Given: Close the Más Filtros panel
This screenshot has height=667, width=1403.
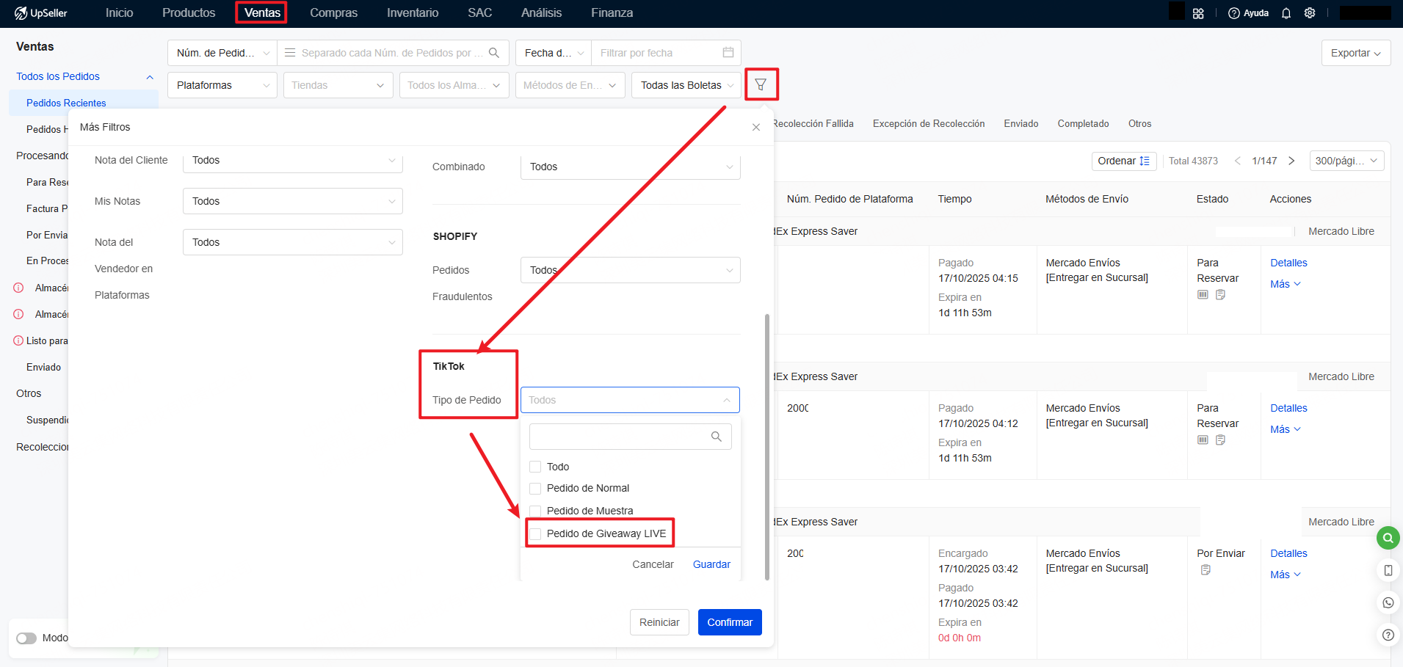Looking at the screenshot, I should pyautogui.click(x=756, y=128).
